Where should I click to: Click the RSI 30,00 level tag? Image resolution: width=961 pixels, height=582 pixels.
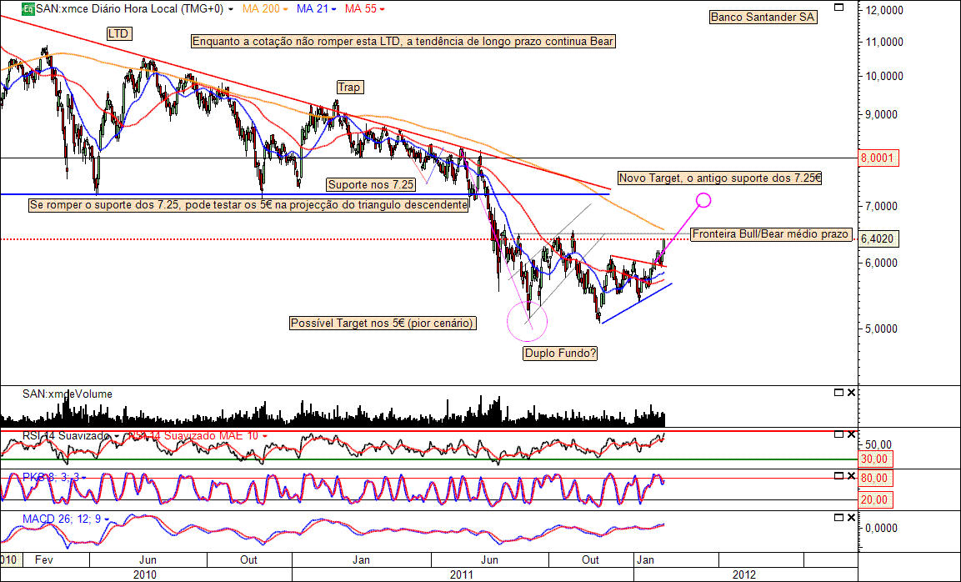click(x=875, y=459)
